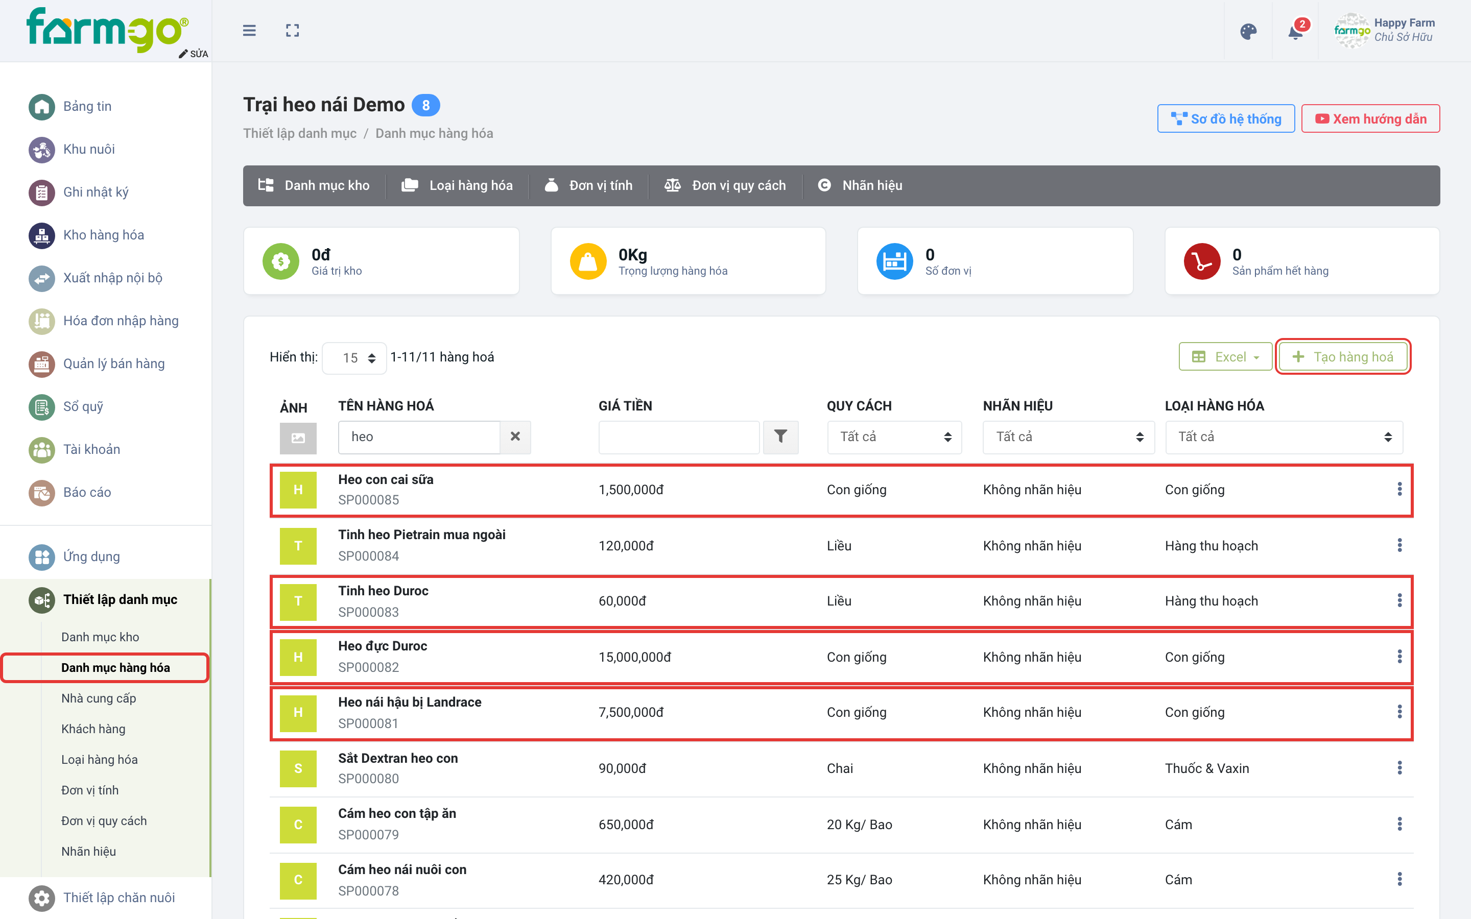The width and height of the screenshot is (1471, 919).
Task: Click Thiết lập danh mục breadcrumb link
Action: pyautogui.click(x=300, y=133)
